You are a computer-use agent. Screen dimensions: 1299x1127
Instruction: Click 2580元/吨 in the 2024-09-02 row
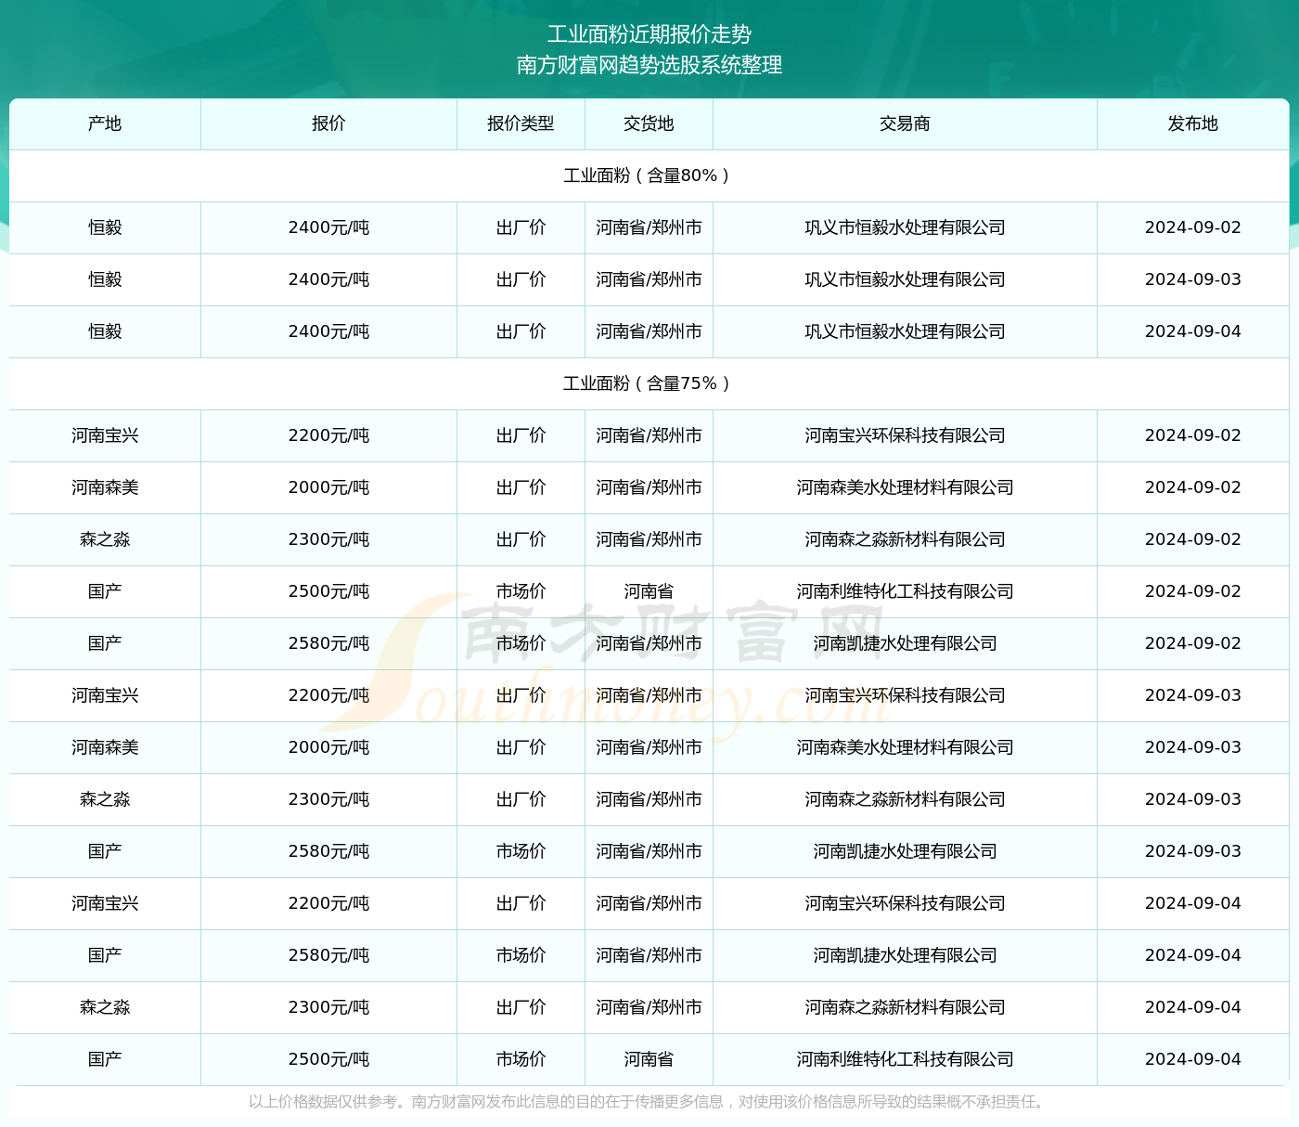pyautogui.click(x=328, y=643)
